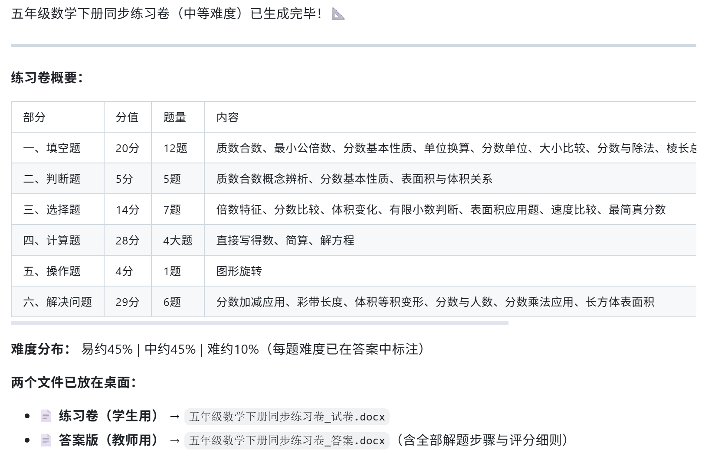Click the row label 六、解决问题

coord(58,302)
